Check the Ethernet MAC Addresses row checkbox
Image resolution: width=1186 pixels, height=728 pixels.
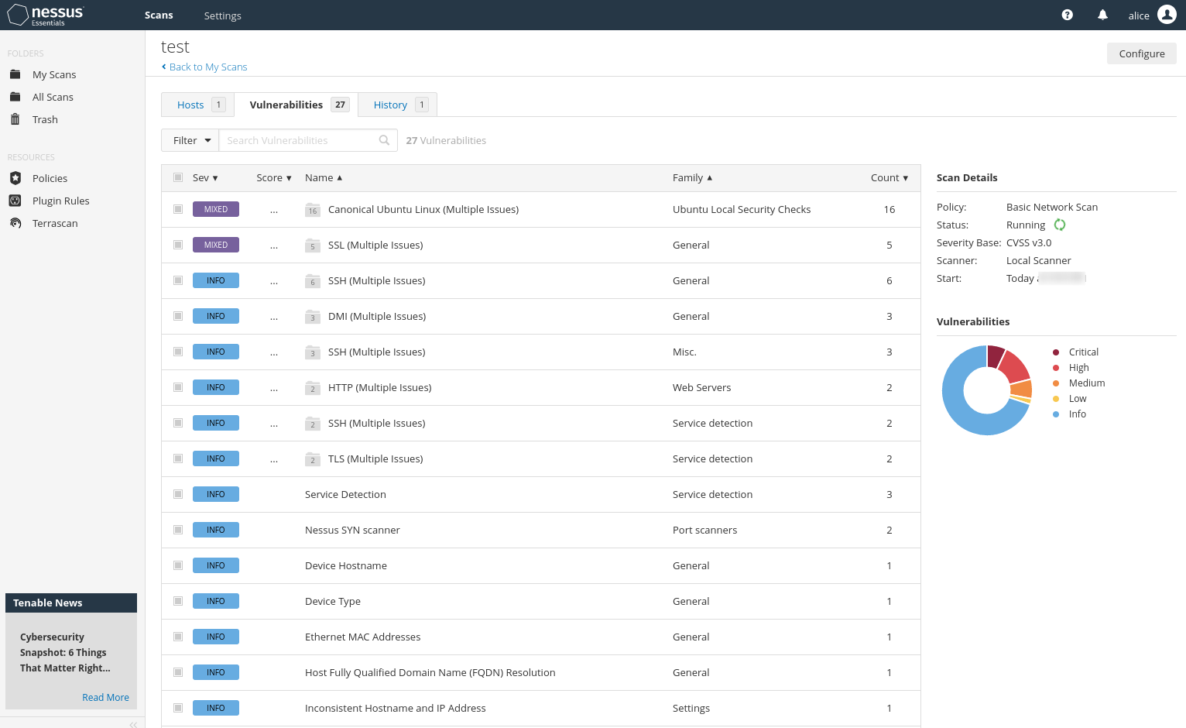click(178, 637)
